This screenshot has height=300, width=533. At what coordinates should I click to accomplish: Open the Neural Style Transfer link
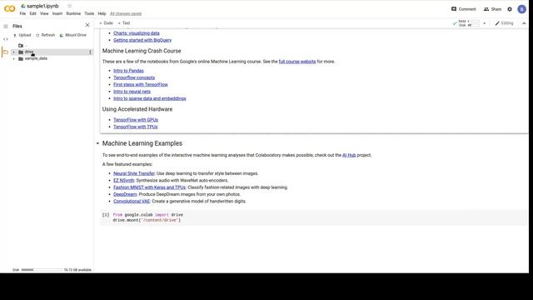pos(134,173)
